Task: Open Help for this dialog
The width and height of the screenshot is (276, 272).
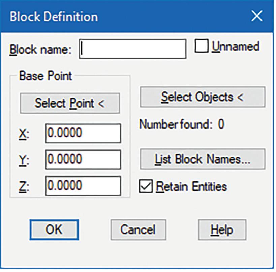Action: [x=222, y=230]
